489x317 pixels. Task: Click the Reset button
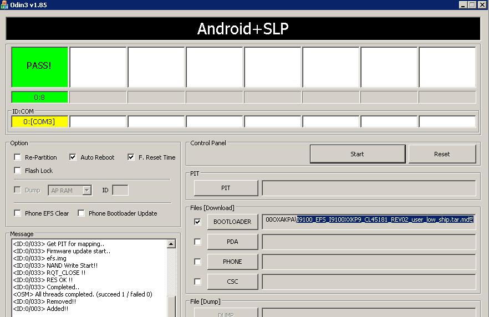click(x=442, y=154)
